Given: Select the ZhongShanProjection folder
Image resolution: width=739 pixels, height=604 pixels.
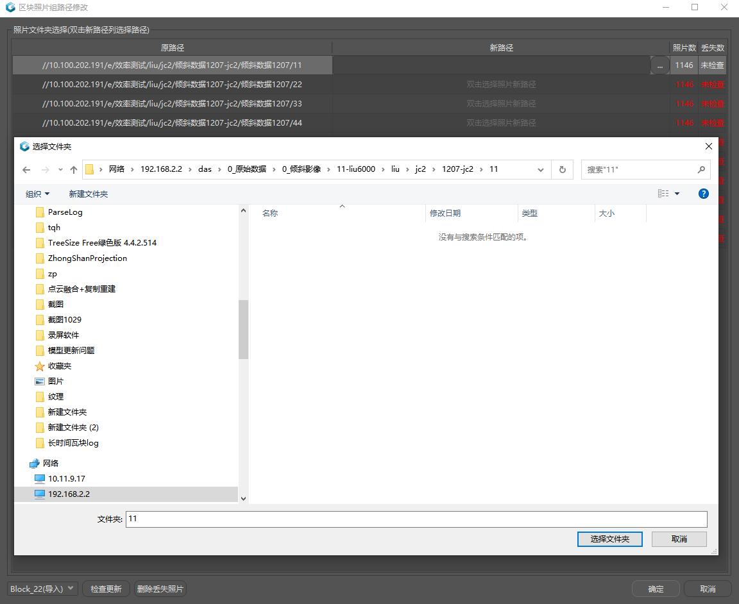Looking at the screenshot, I should click(87, 258).
